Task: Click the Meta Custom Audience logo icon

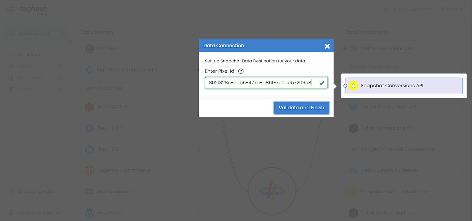Action: (x=353, y=170)
